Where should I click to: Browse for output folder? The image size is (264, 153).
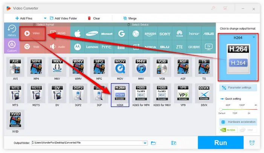pyautogui.click(x=153, y=143)
